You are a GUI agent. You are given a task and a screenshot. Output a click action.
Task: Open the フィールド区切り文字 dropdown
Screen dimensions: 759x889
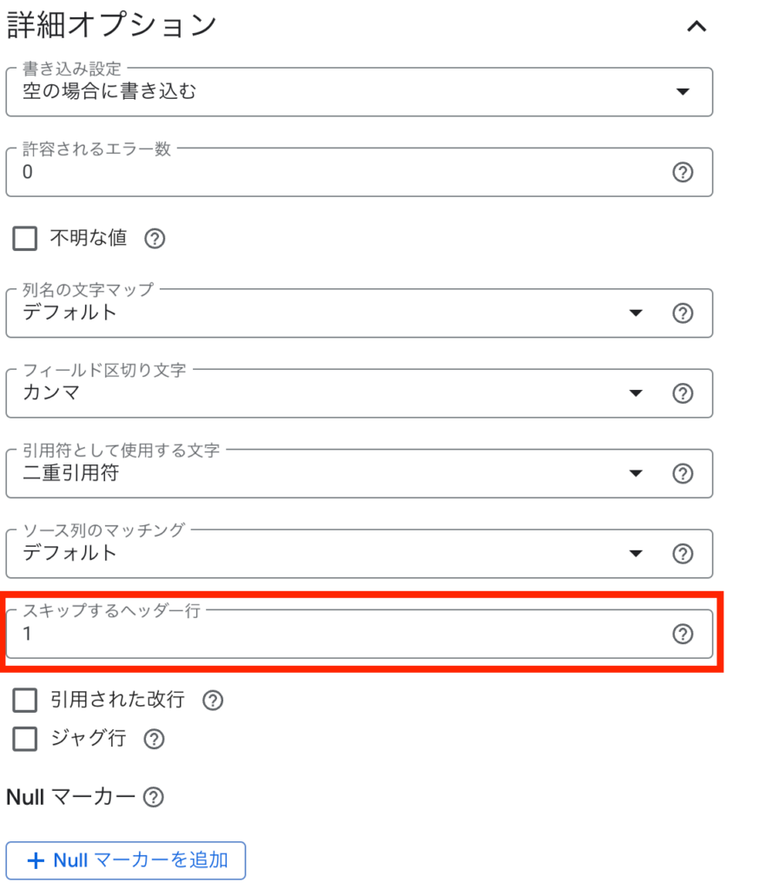tap(330, 393)
